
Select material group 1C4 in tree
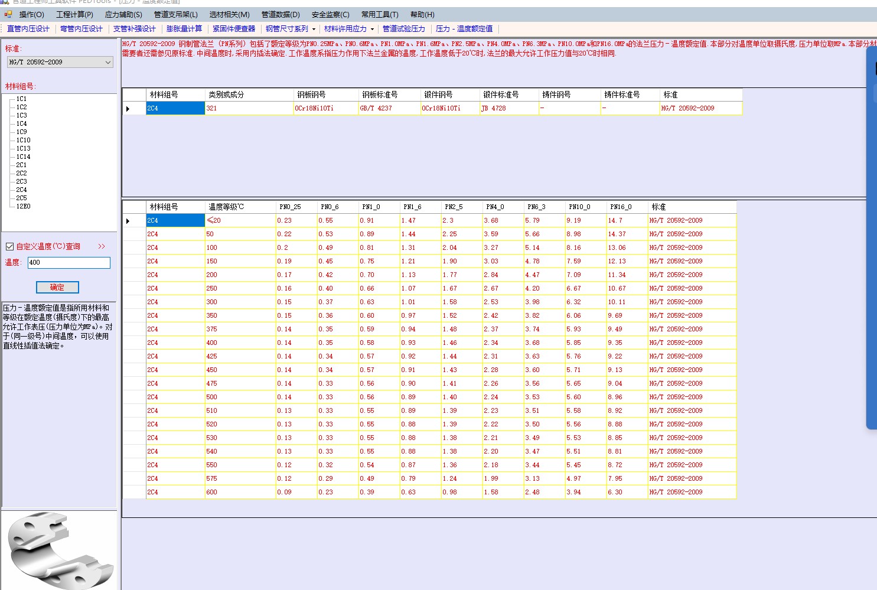pyautogui.click(x=21, y=123)
